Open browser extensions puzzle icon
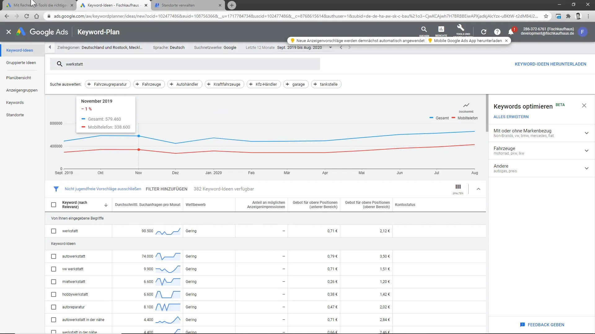The height and width of the screenshot is (334, 595). coord(568,16)
